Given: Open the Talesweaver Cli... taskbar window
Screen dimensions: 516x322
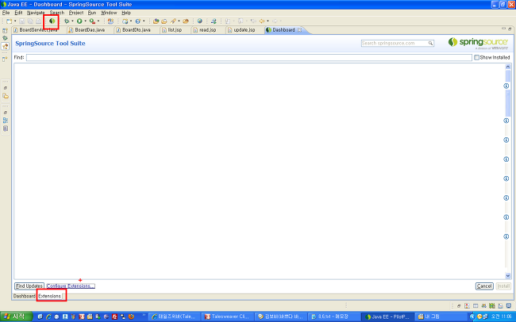Looking at the screenshot, I should click(x=227, y=316).
